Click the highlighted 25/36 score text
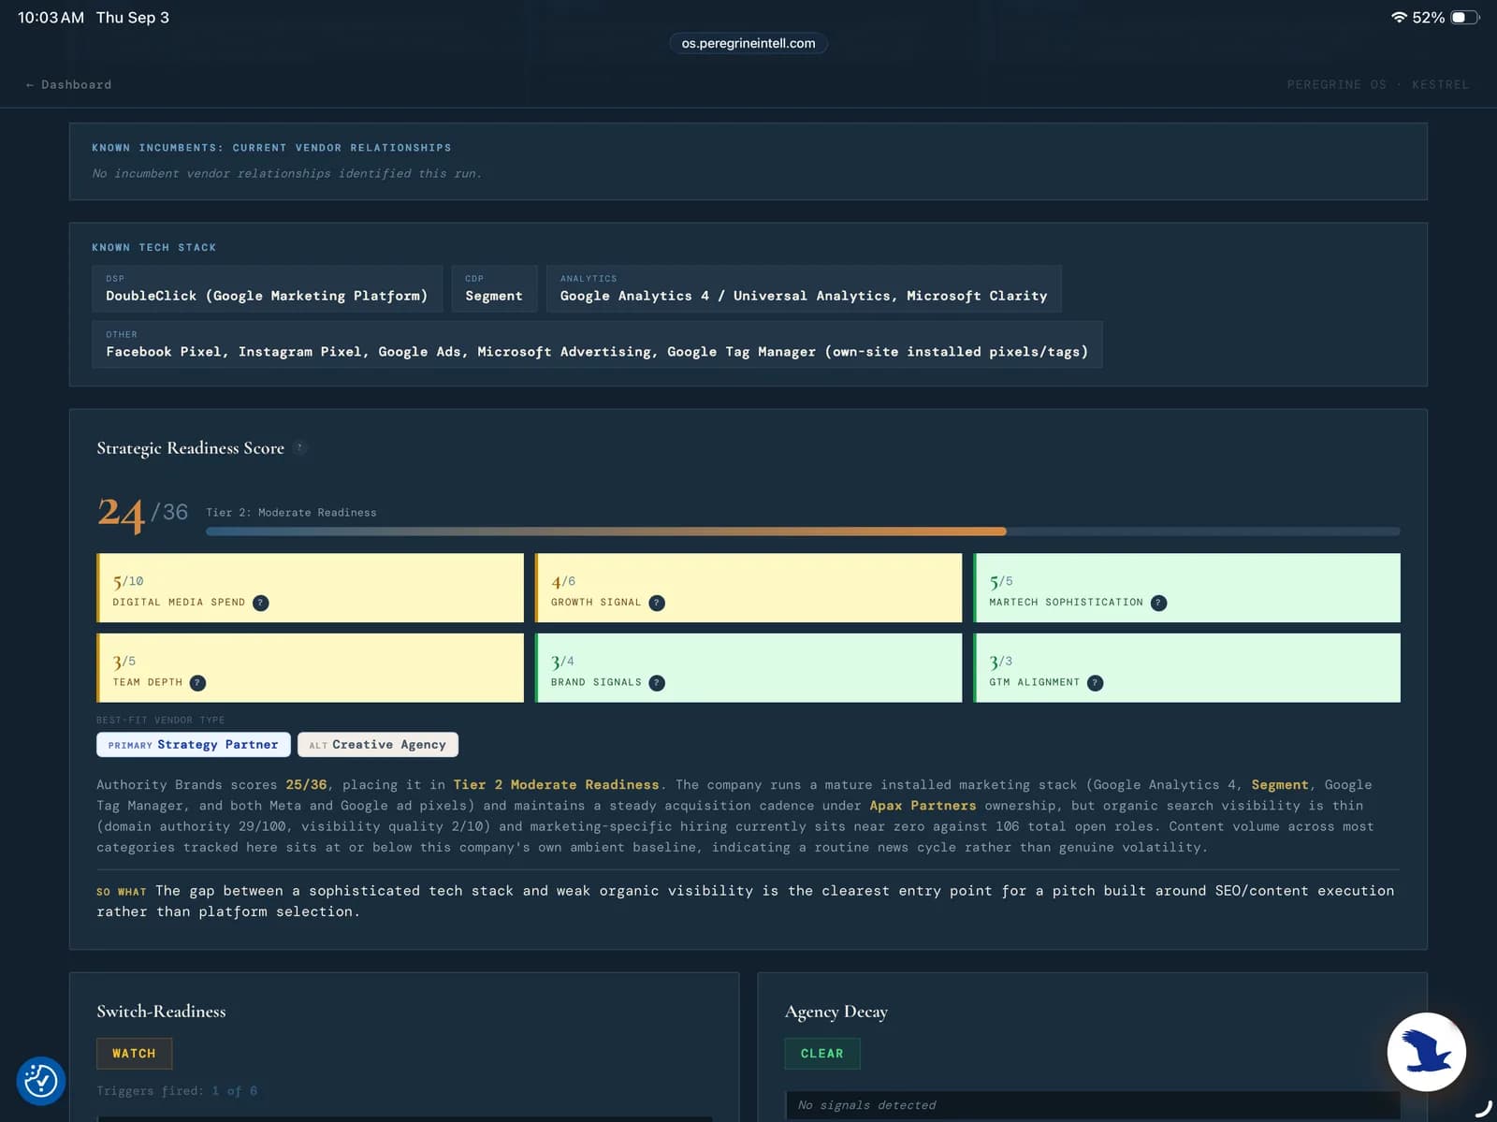This screenshot has width=1497, height=1122. pos(306,785)
